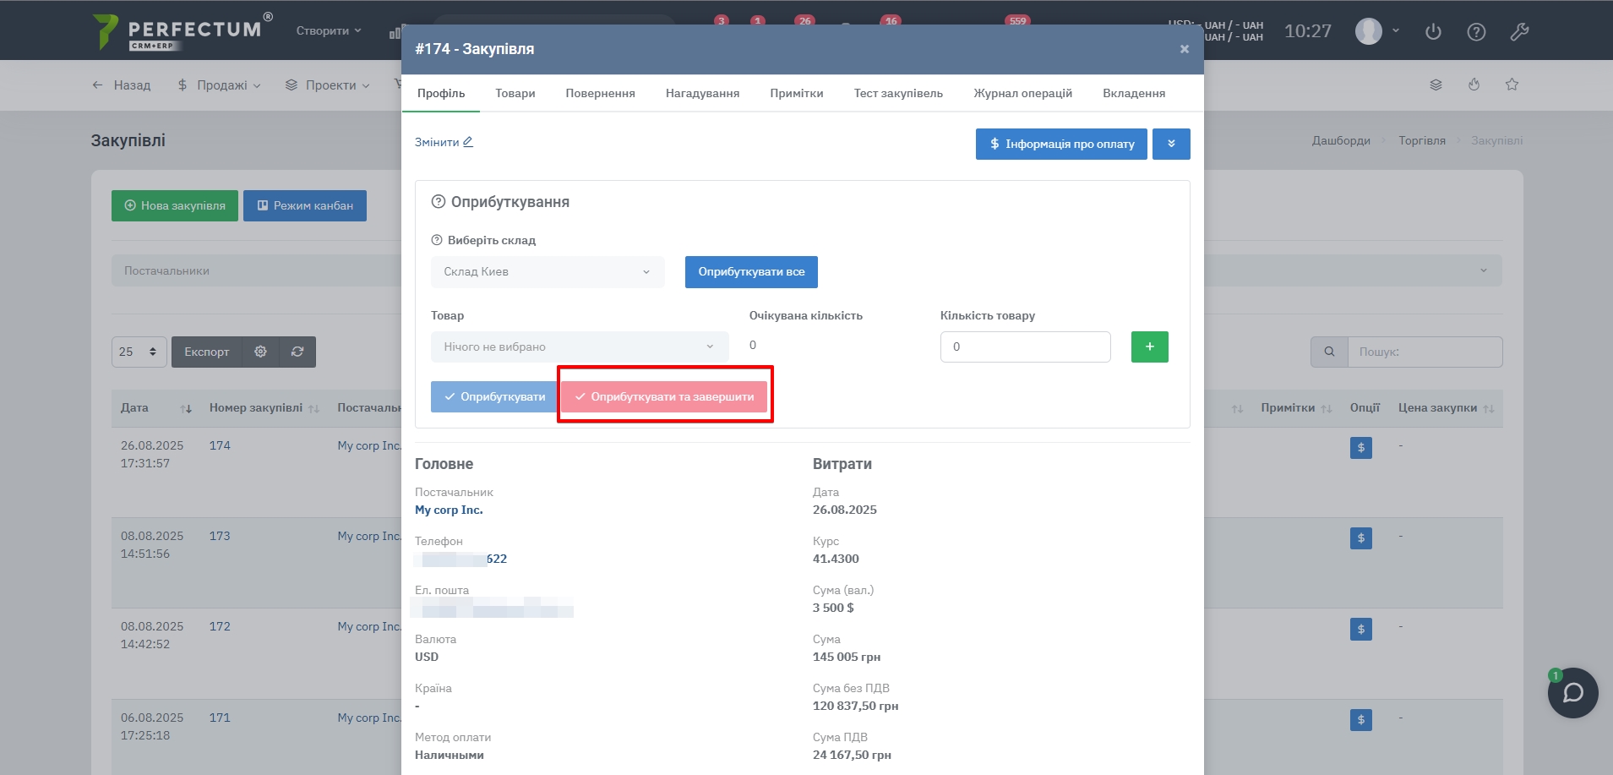Click Оприбуткувати все button

point(751,272)
